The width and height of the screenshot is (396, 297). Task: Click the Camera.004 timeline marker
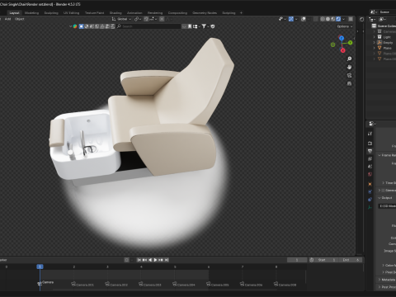(x=184, y=285)
